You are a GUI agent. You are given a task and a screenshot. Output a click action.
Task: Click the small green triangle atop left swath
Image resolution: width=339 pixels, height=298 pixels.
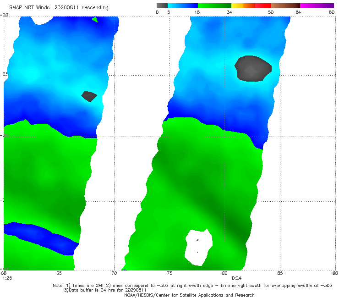tap(95, 19)
